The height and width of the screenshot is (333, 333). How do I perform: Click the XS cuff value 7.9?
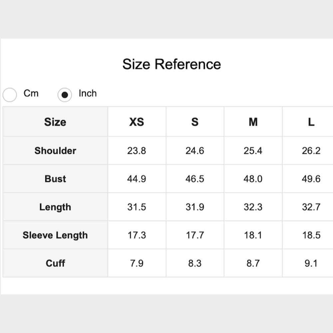(x=137, y=263)
